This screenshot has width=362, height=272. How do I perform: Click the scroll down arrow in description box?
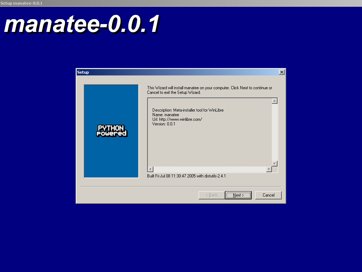[275, 163]
